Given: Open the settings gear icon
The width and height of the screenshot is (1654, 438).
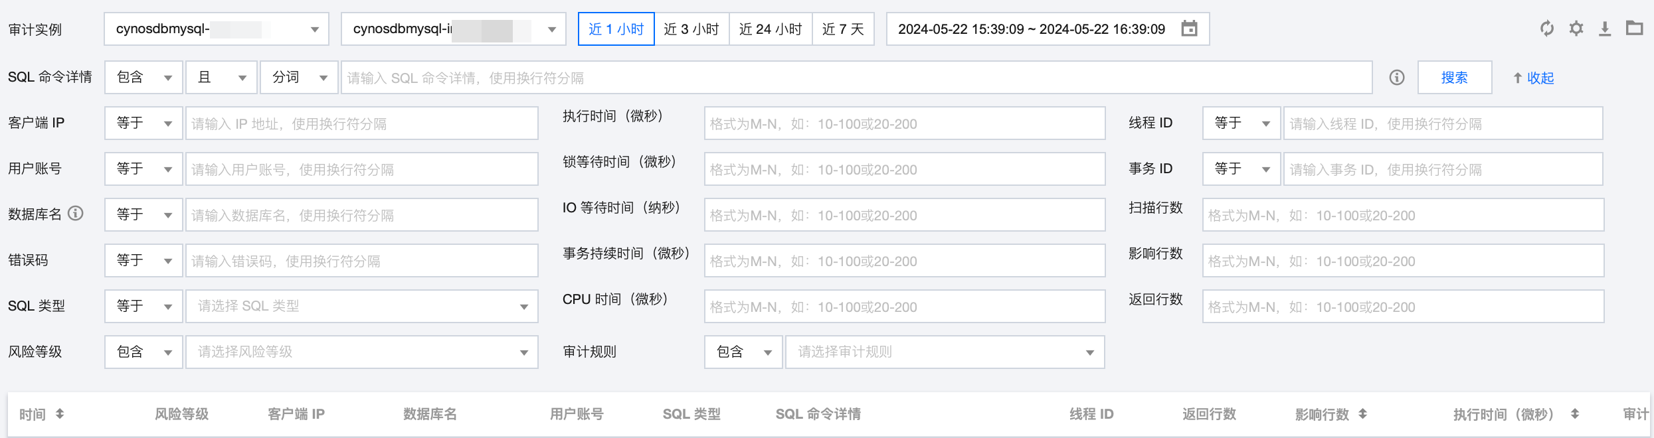Looking at the screenshot, I should click(x=1576, y=29).
